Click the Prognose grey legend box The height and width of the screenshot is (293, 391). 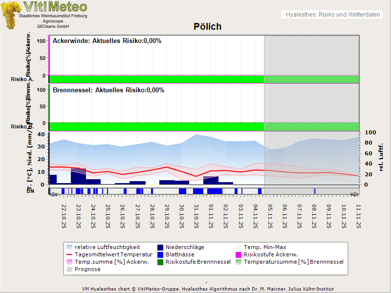(69, 269)
